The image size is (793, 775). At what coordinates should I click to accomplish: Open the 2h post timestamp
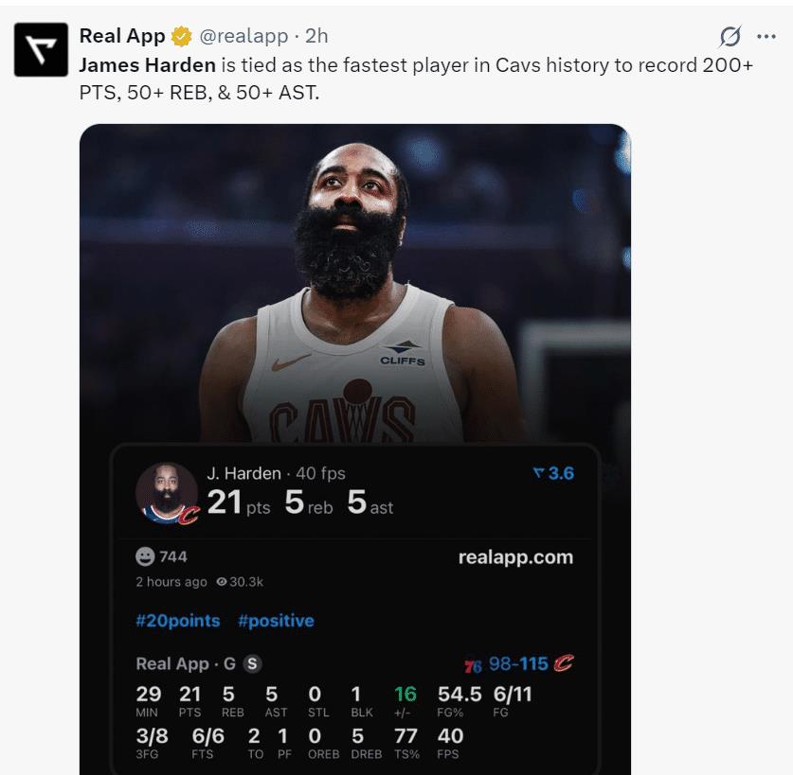316,36
